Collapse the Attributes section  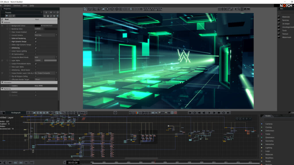click(x=2, y=22)
